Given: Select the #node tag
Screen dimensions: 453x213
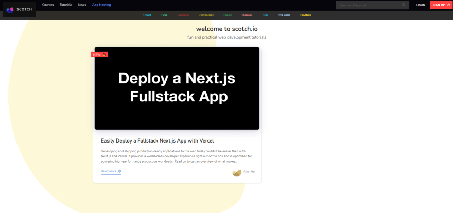Looking at the screenshot, I should pyautogui.click(x=228, y=15).
